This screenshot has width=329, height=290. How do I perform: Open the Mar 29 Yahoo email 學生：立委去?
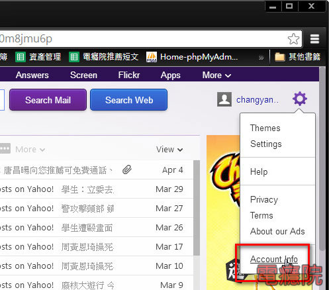[97, 189]
